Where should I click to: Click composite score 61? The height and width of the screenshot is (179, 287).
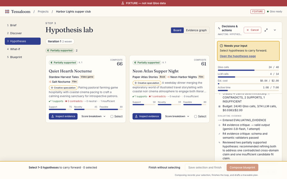coord(204,64)
